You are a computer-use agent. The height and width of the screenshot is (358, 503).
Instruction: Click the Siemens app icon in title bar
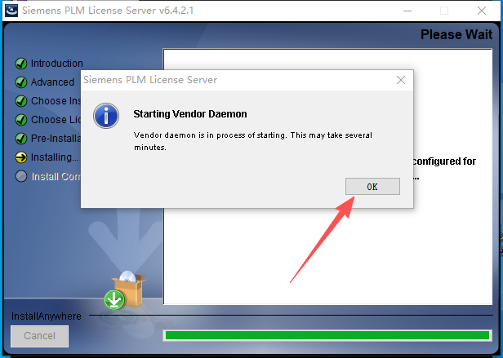pyautogui.click(x=11, y=11)
